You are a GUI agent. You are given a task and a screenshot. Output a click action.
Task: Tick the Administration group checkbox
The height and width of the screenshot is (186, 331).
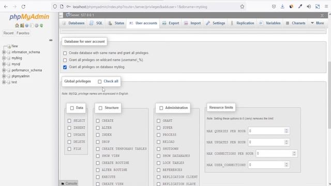click(x=161, y=108)
